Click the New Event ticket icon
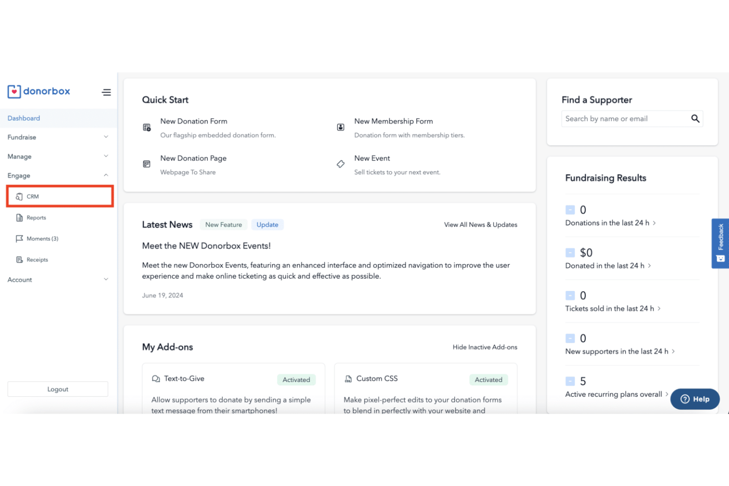This screenshot has width=729, height=486. click(x=340, y=164)
